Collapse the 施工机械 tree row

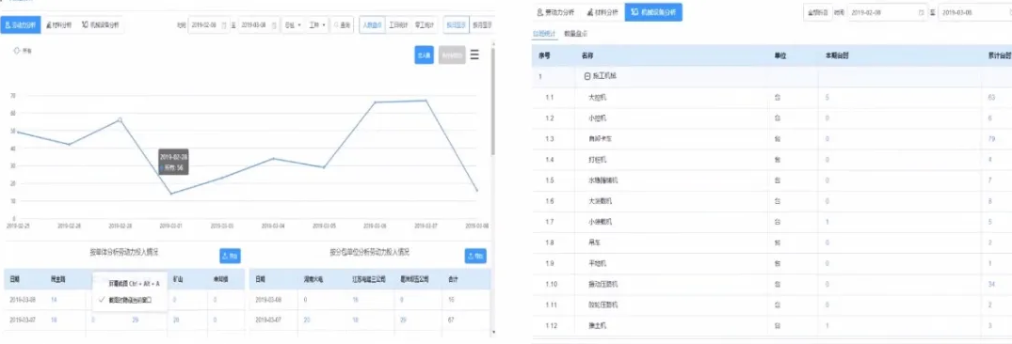(x=586, y=76)
